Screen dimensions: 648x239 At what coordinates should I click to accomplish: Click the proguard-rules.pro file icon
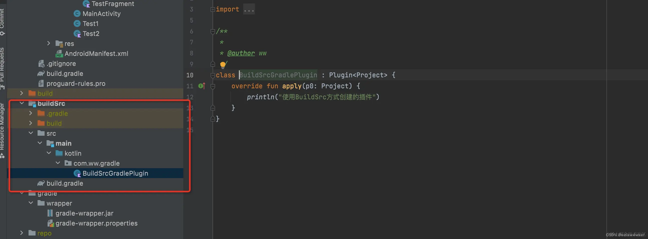click(41, 83)
